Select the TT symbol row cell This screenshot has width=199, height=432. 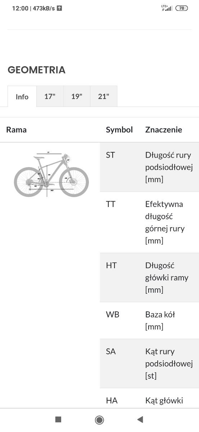(x=119, y=222)
